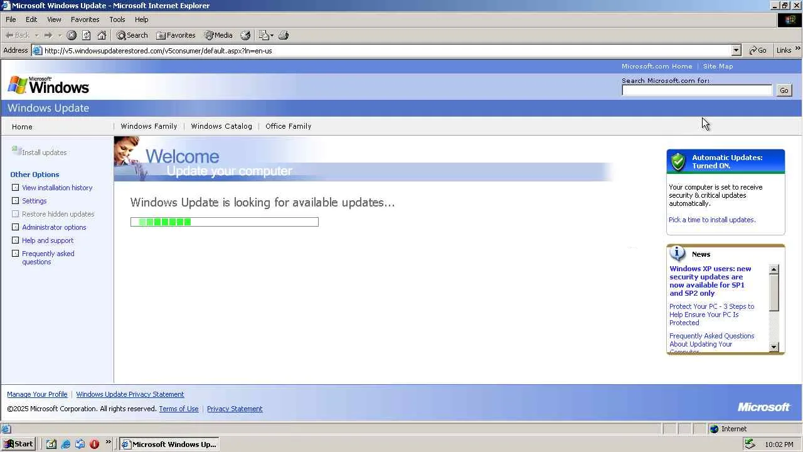Open the File menu
The image size is (803, 452).
[x=11, y=19]
